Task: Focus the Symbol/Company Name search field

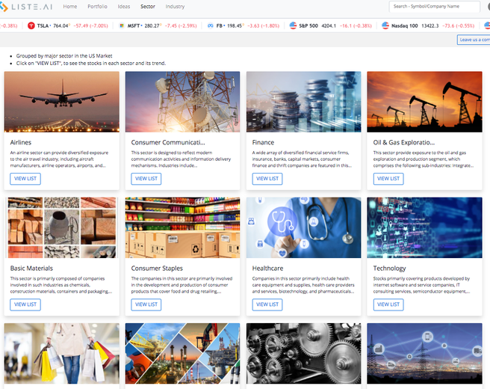Action: tap(434, 7)
